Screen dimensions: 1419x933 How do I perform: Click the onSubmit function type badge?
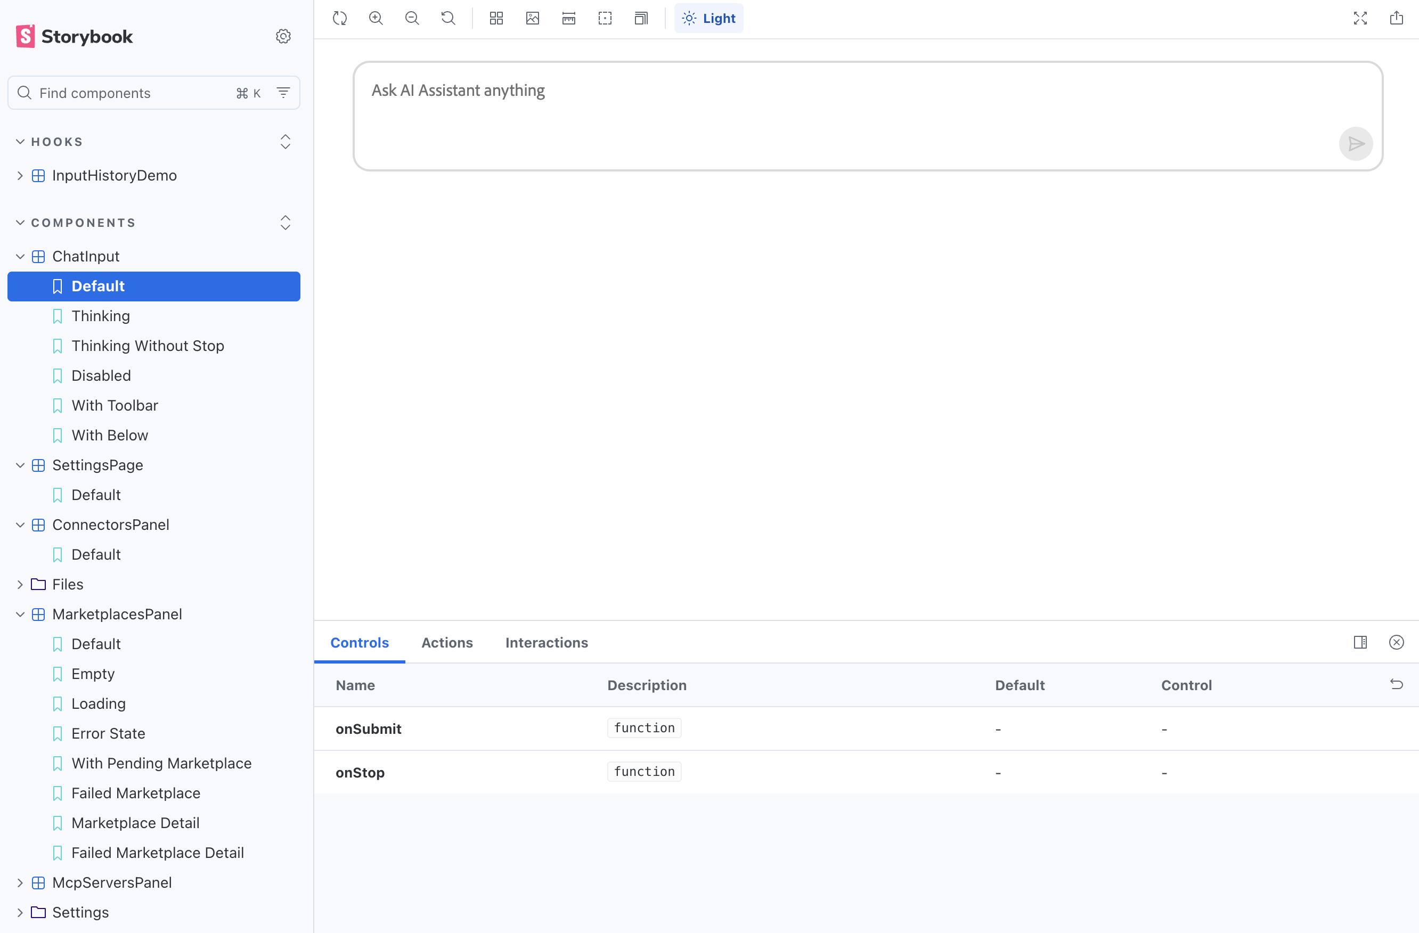tap(644, 728)
